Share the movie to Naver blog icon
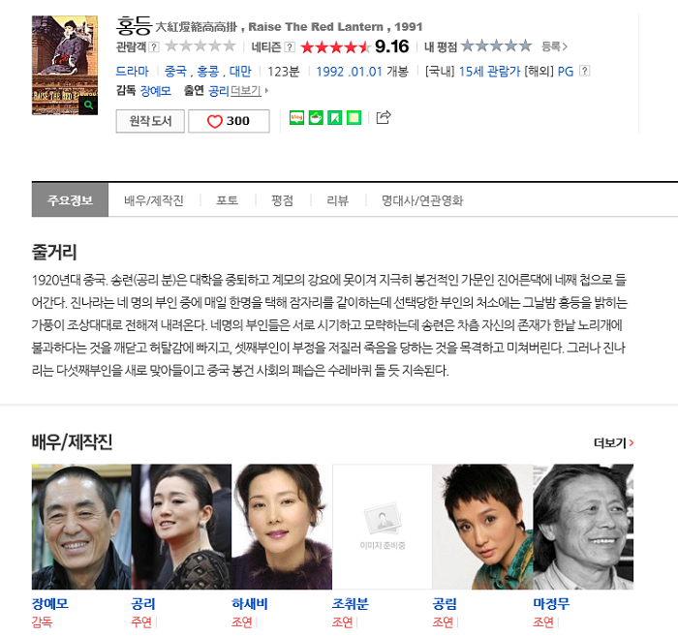 [x=296, y=117]
